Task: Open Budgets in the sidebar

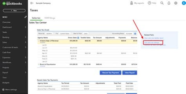Action: pyautogui.click(x=6, y=83)
